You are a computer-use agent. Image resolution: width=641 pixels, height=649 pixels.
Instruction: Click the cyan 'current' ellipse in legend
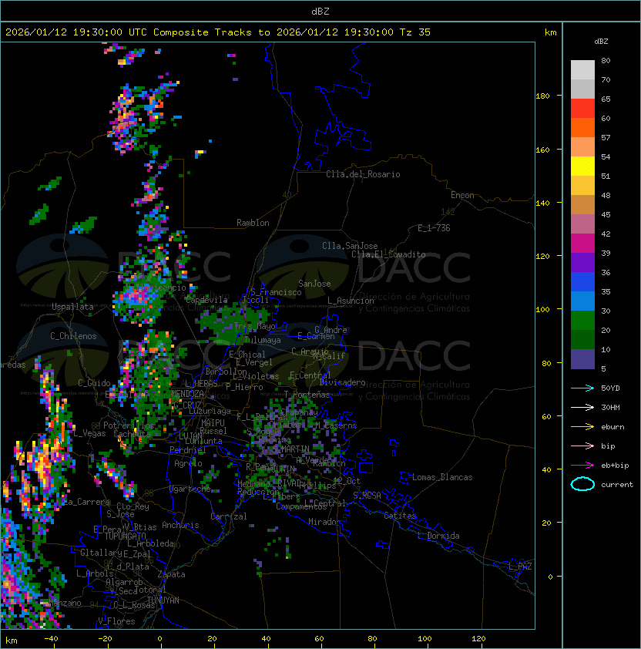(582, 484)
